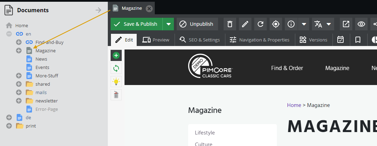Select the shared folder in the tree
This screenshot has width=377, height=146.
[43, 84]
